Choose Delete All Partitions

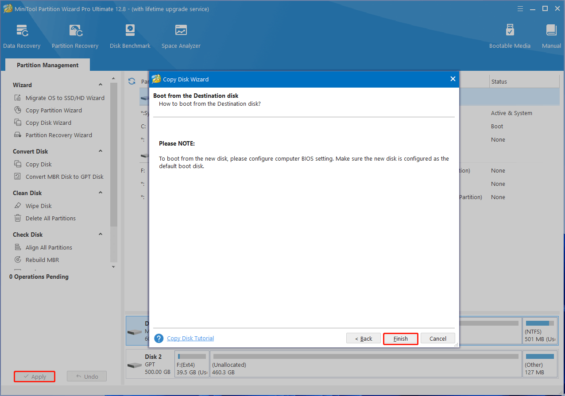tap(50, 218)
